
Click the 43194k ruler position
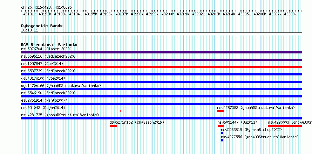(75, 14)
